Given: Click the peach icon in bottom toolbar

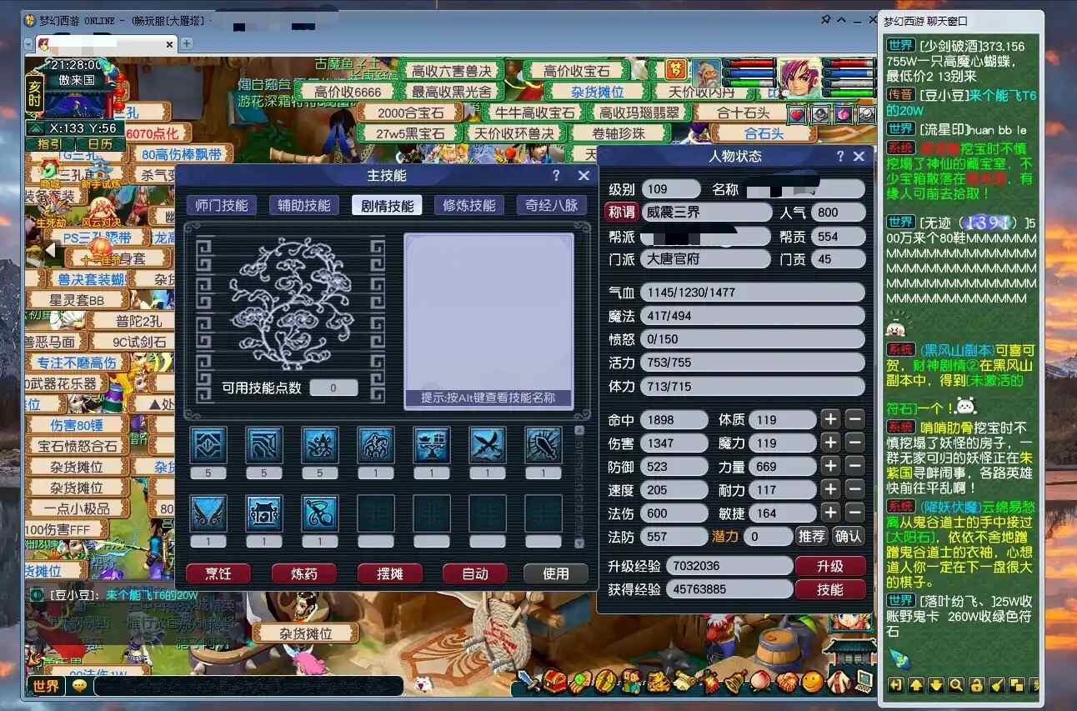Looking at the screenshot, I should [759, 682].
